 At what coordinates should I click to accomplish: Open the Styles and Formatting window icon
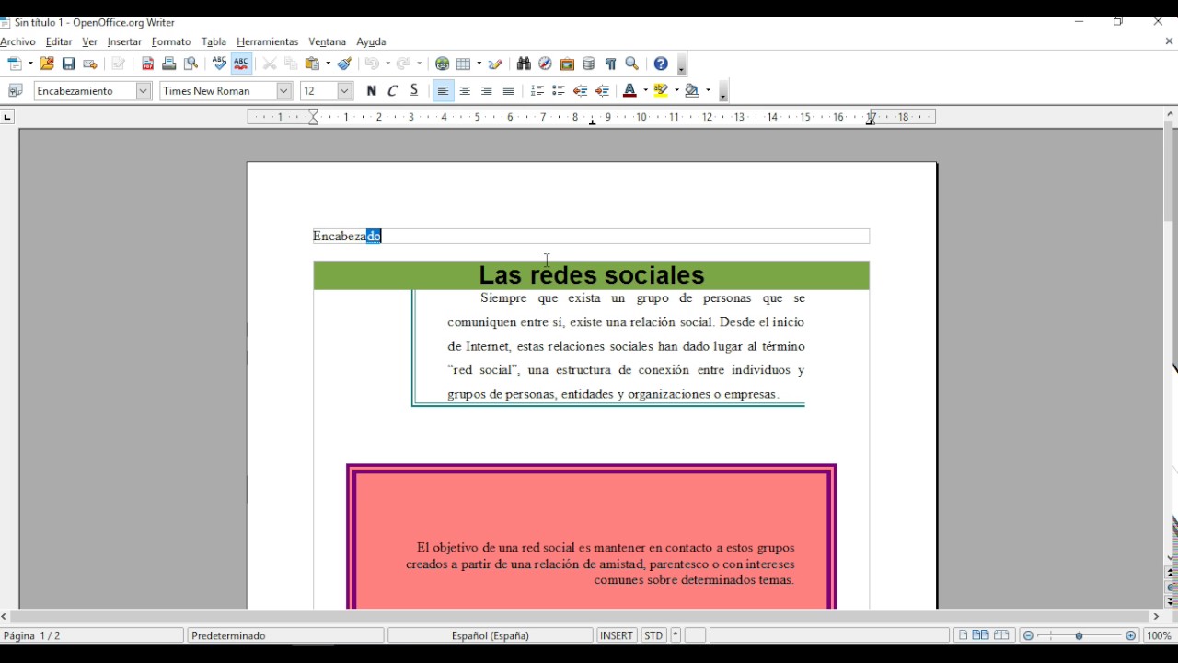[15, 90]
